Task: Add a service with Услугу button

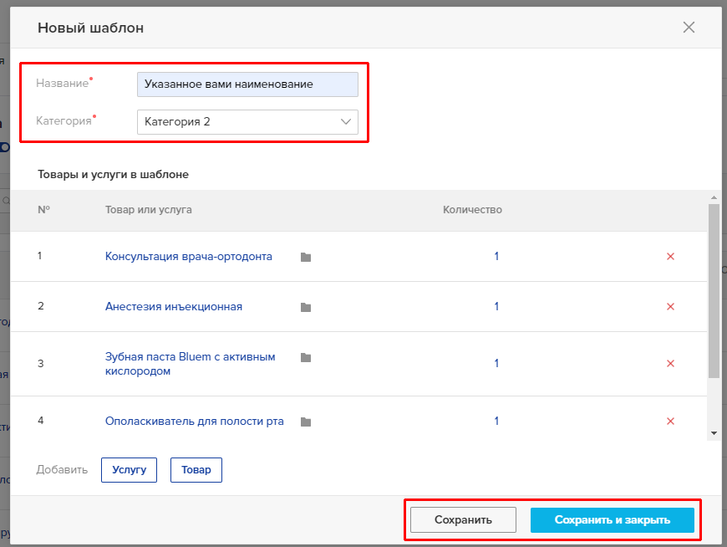Action: [129, 470]
